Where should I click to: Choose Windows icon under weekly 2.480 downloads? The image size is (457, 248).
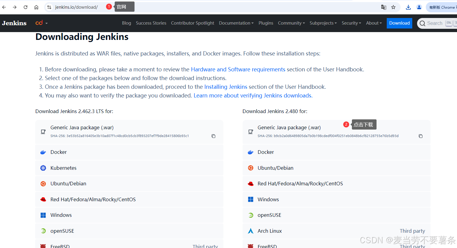point(250,199)
